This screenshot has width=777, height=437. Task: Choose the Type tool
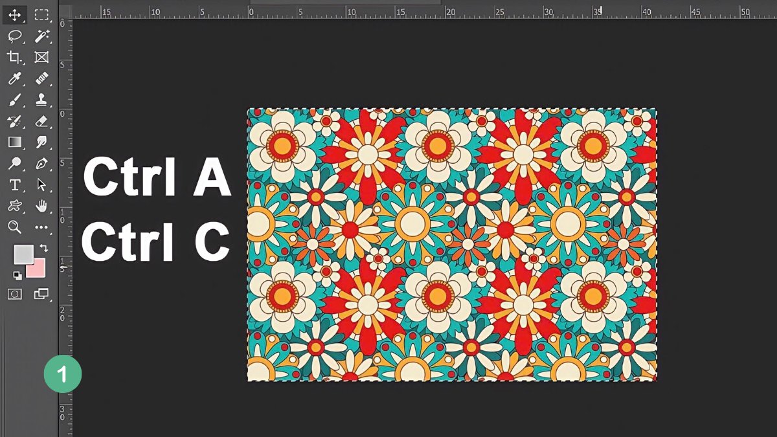[x=16, y=185]
